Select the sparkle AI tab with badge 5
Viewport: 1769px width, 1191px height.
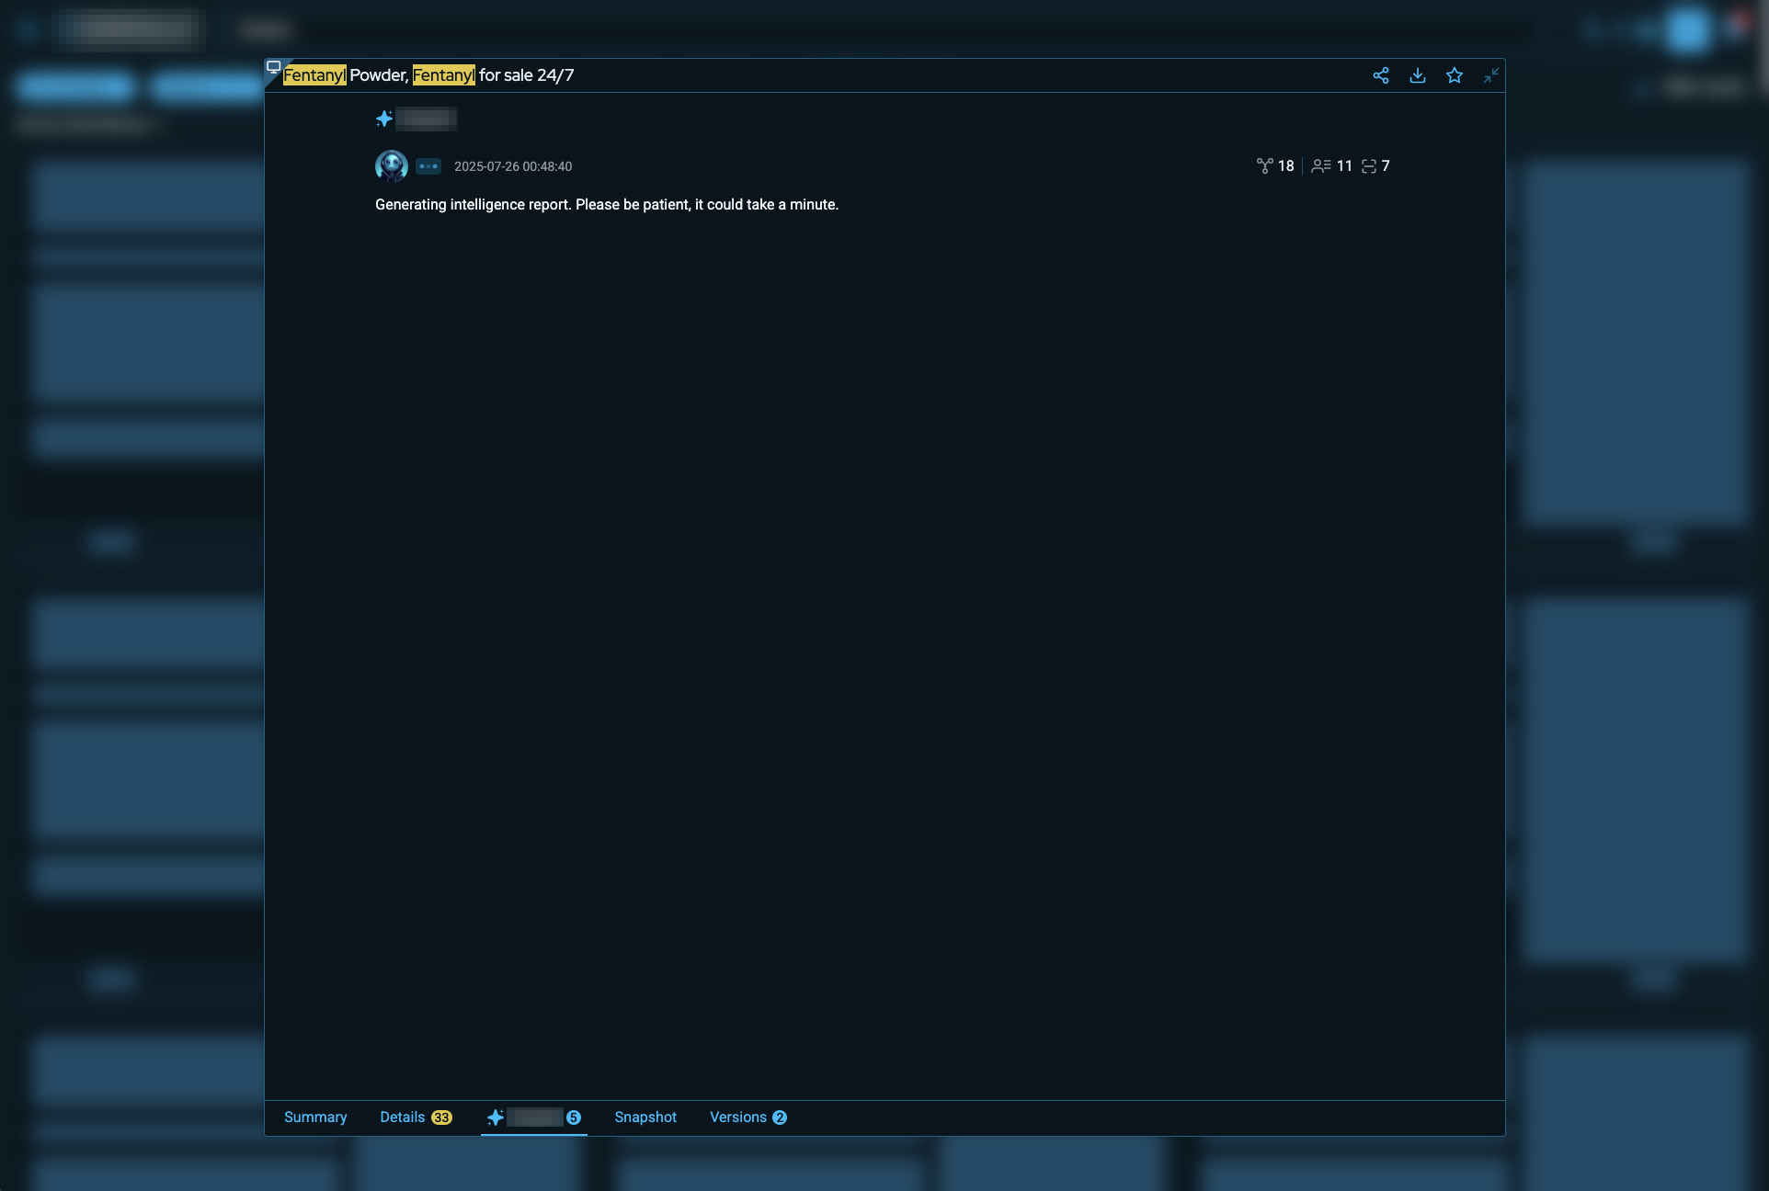pos(533,1117)
